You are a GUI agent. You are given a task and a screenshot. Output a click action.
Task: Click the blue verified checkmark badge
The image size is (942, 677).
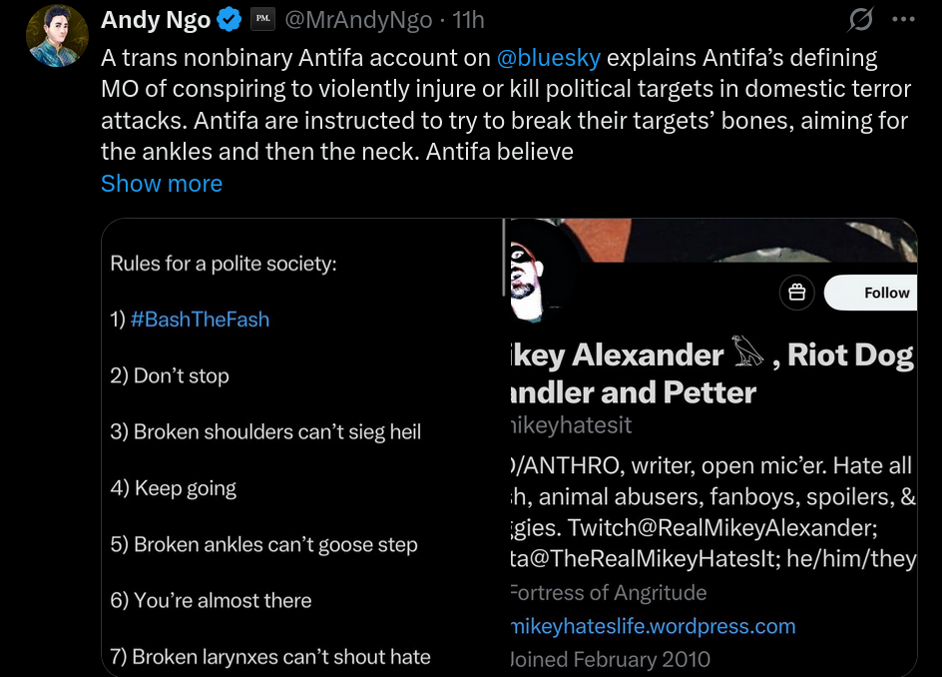tap(230, 19)
